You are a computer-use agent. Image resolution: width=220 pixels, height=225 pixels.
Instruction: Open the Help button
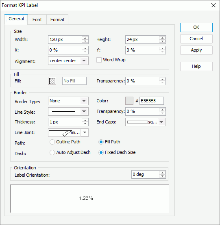[196, 66]
